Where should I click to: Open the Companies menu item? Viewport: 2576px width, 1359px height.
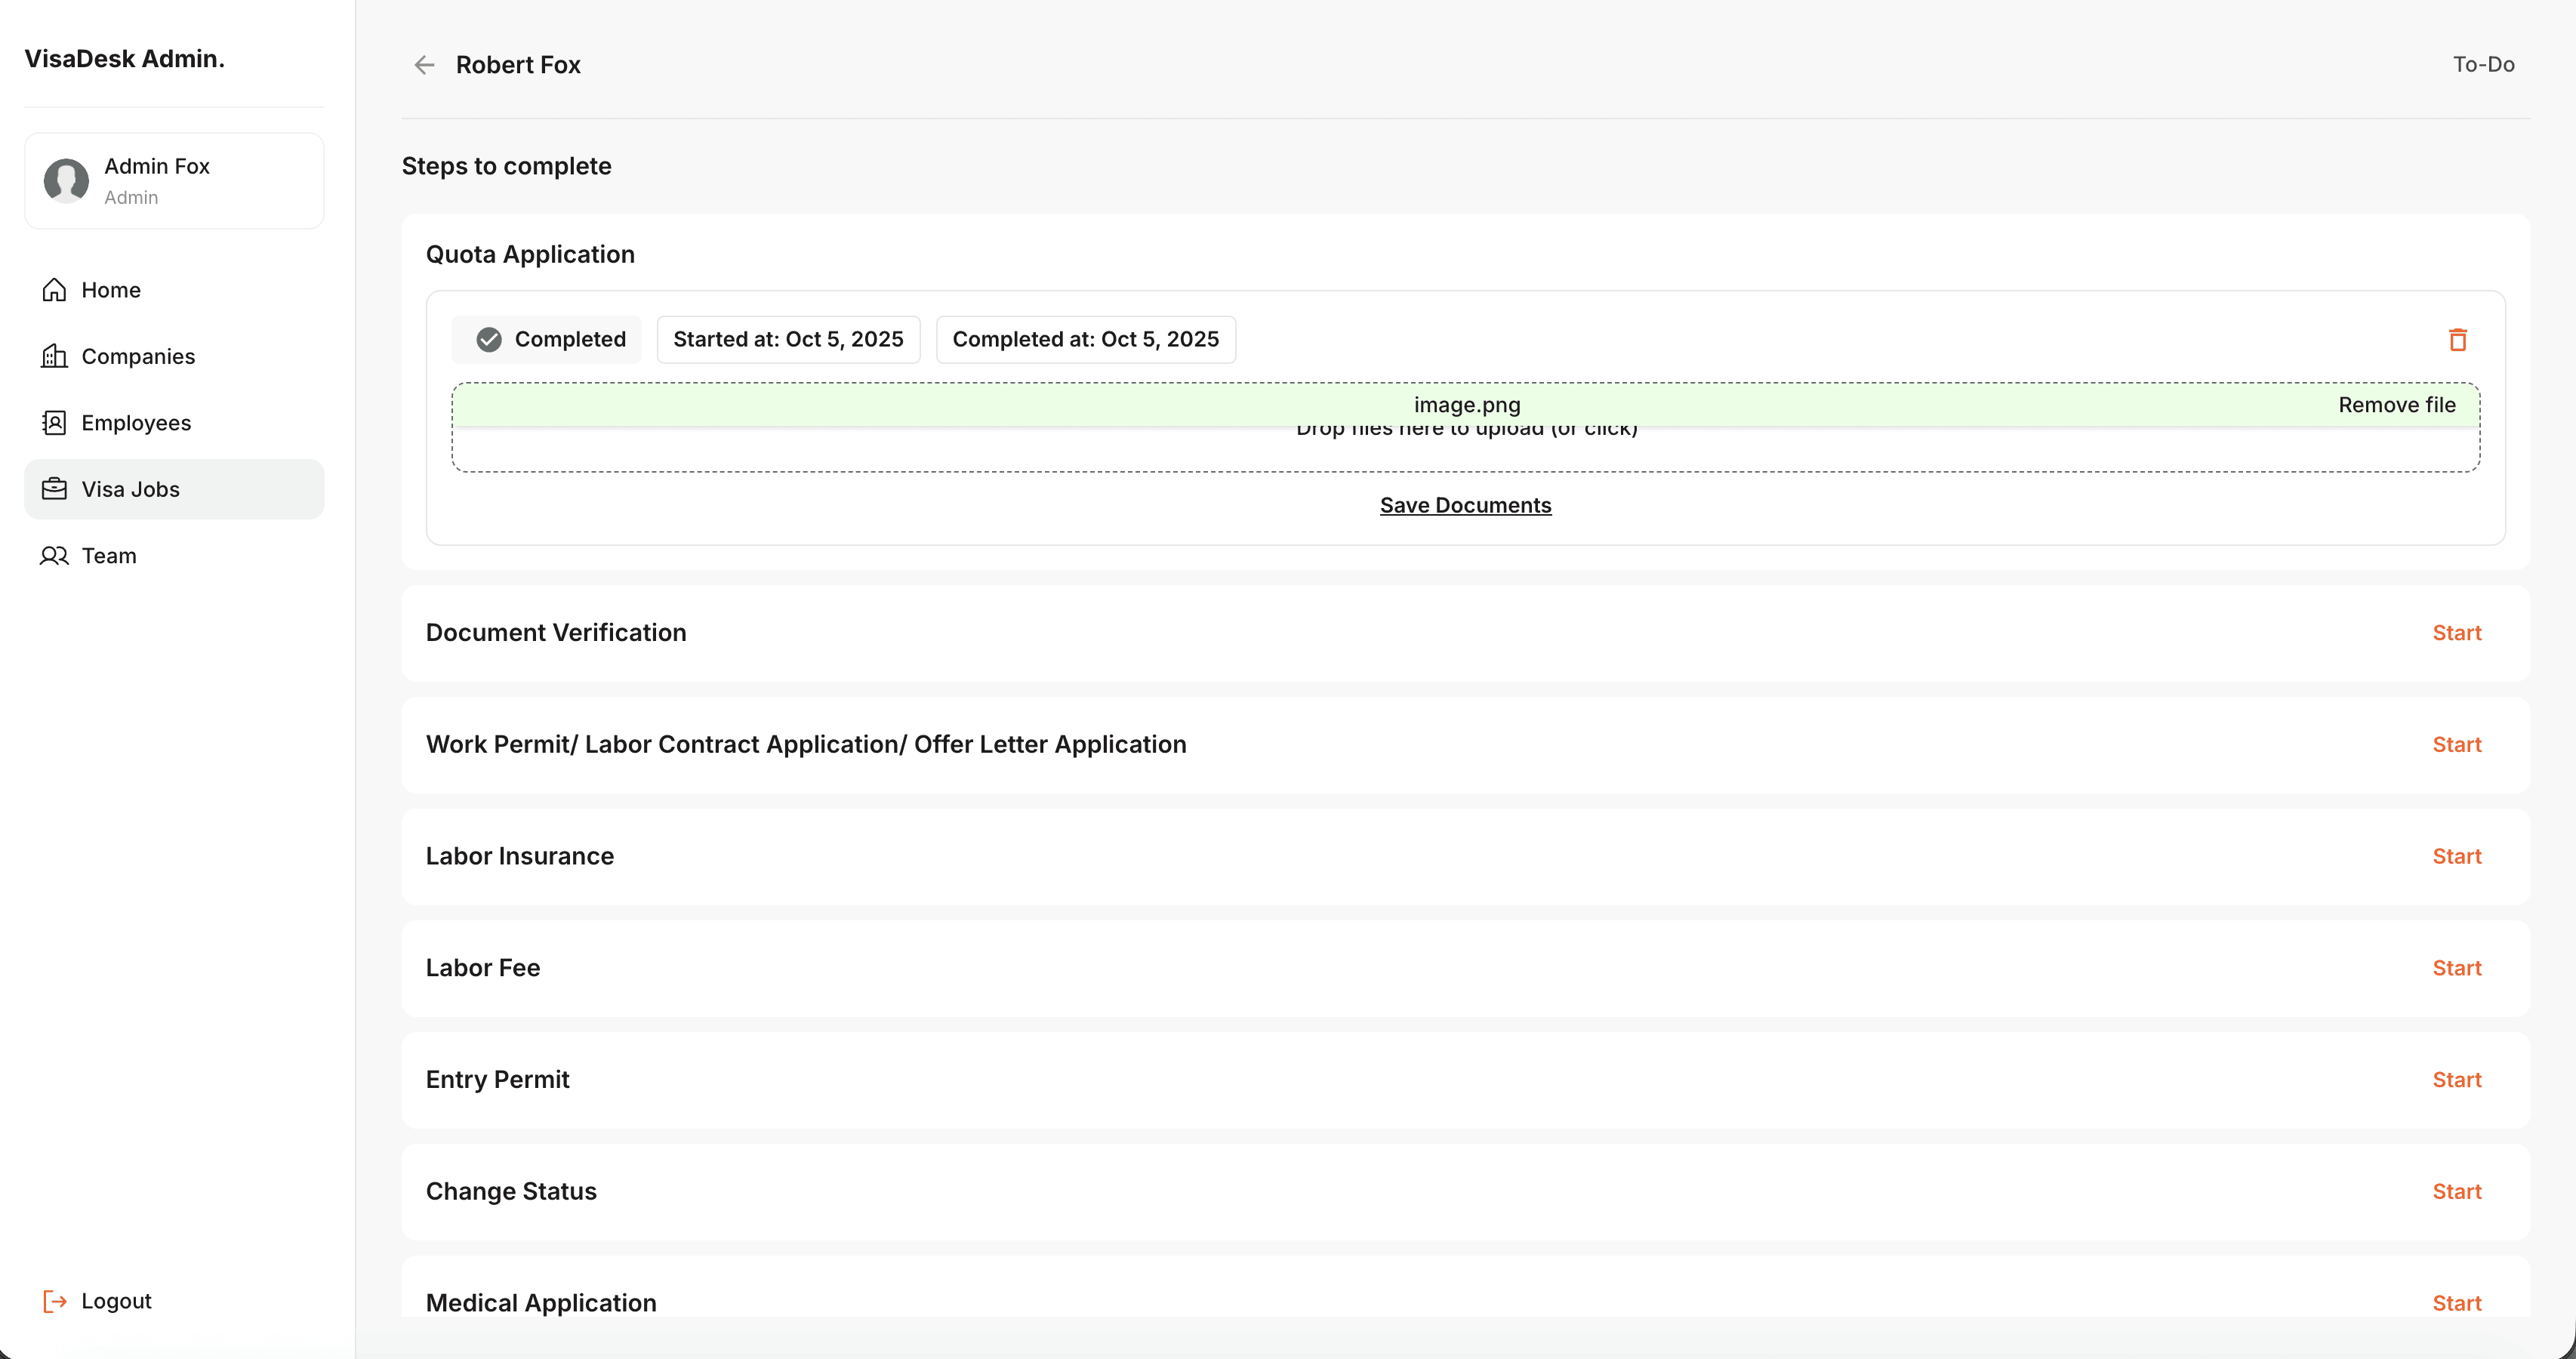[138, 356]
